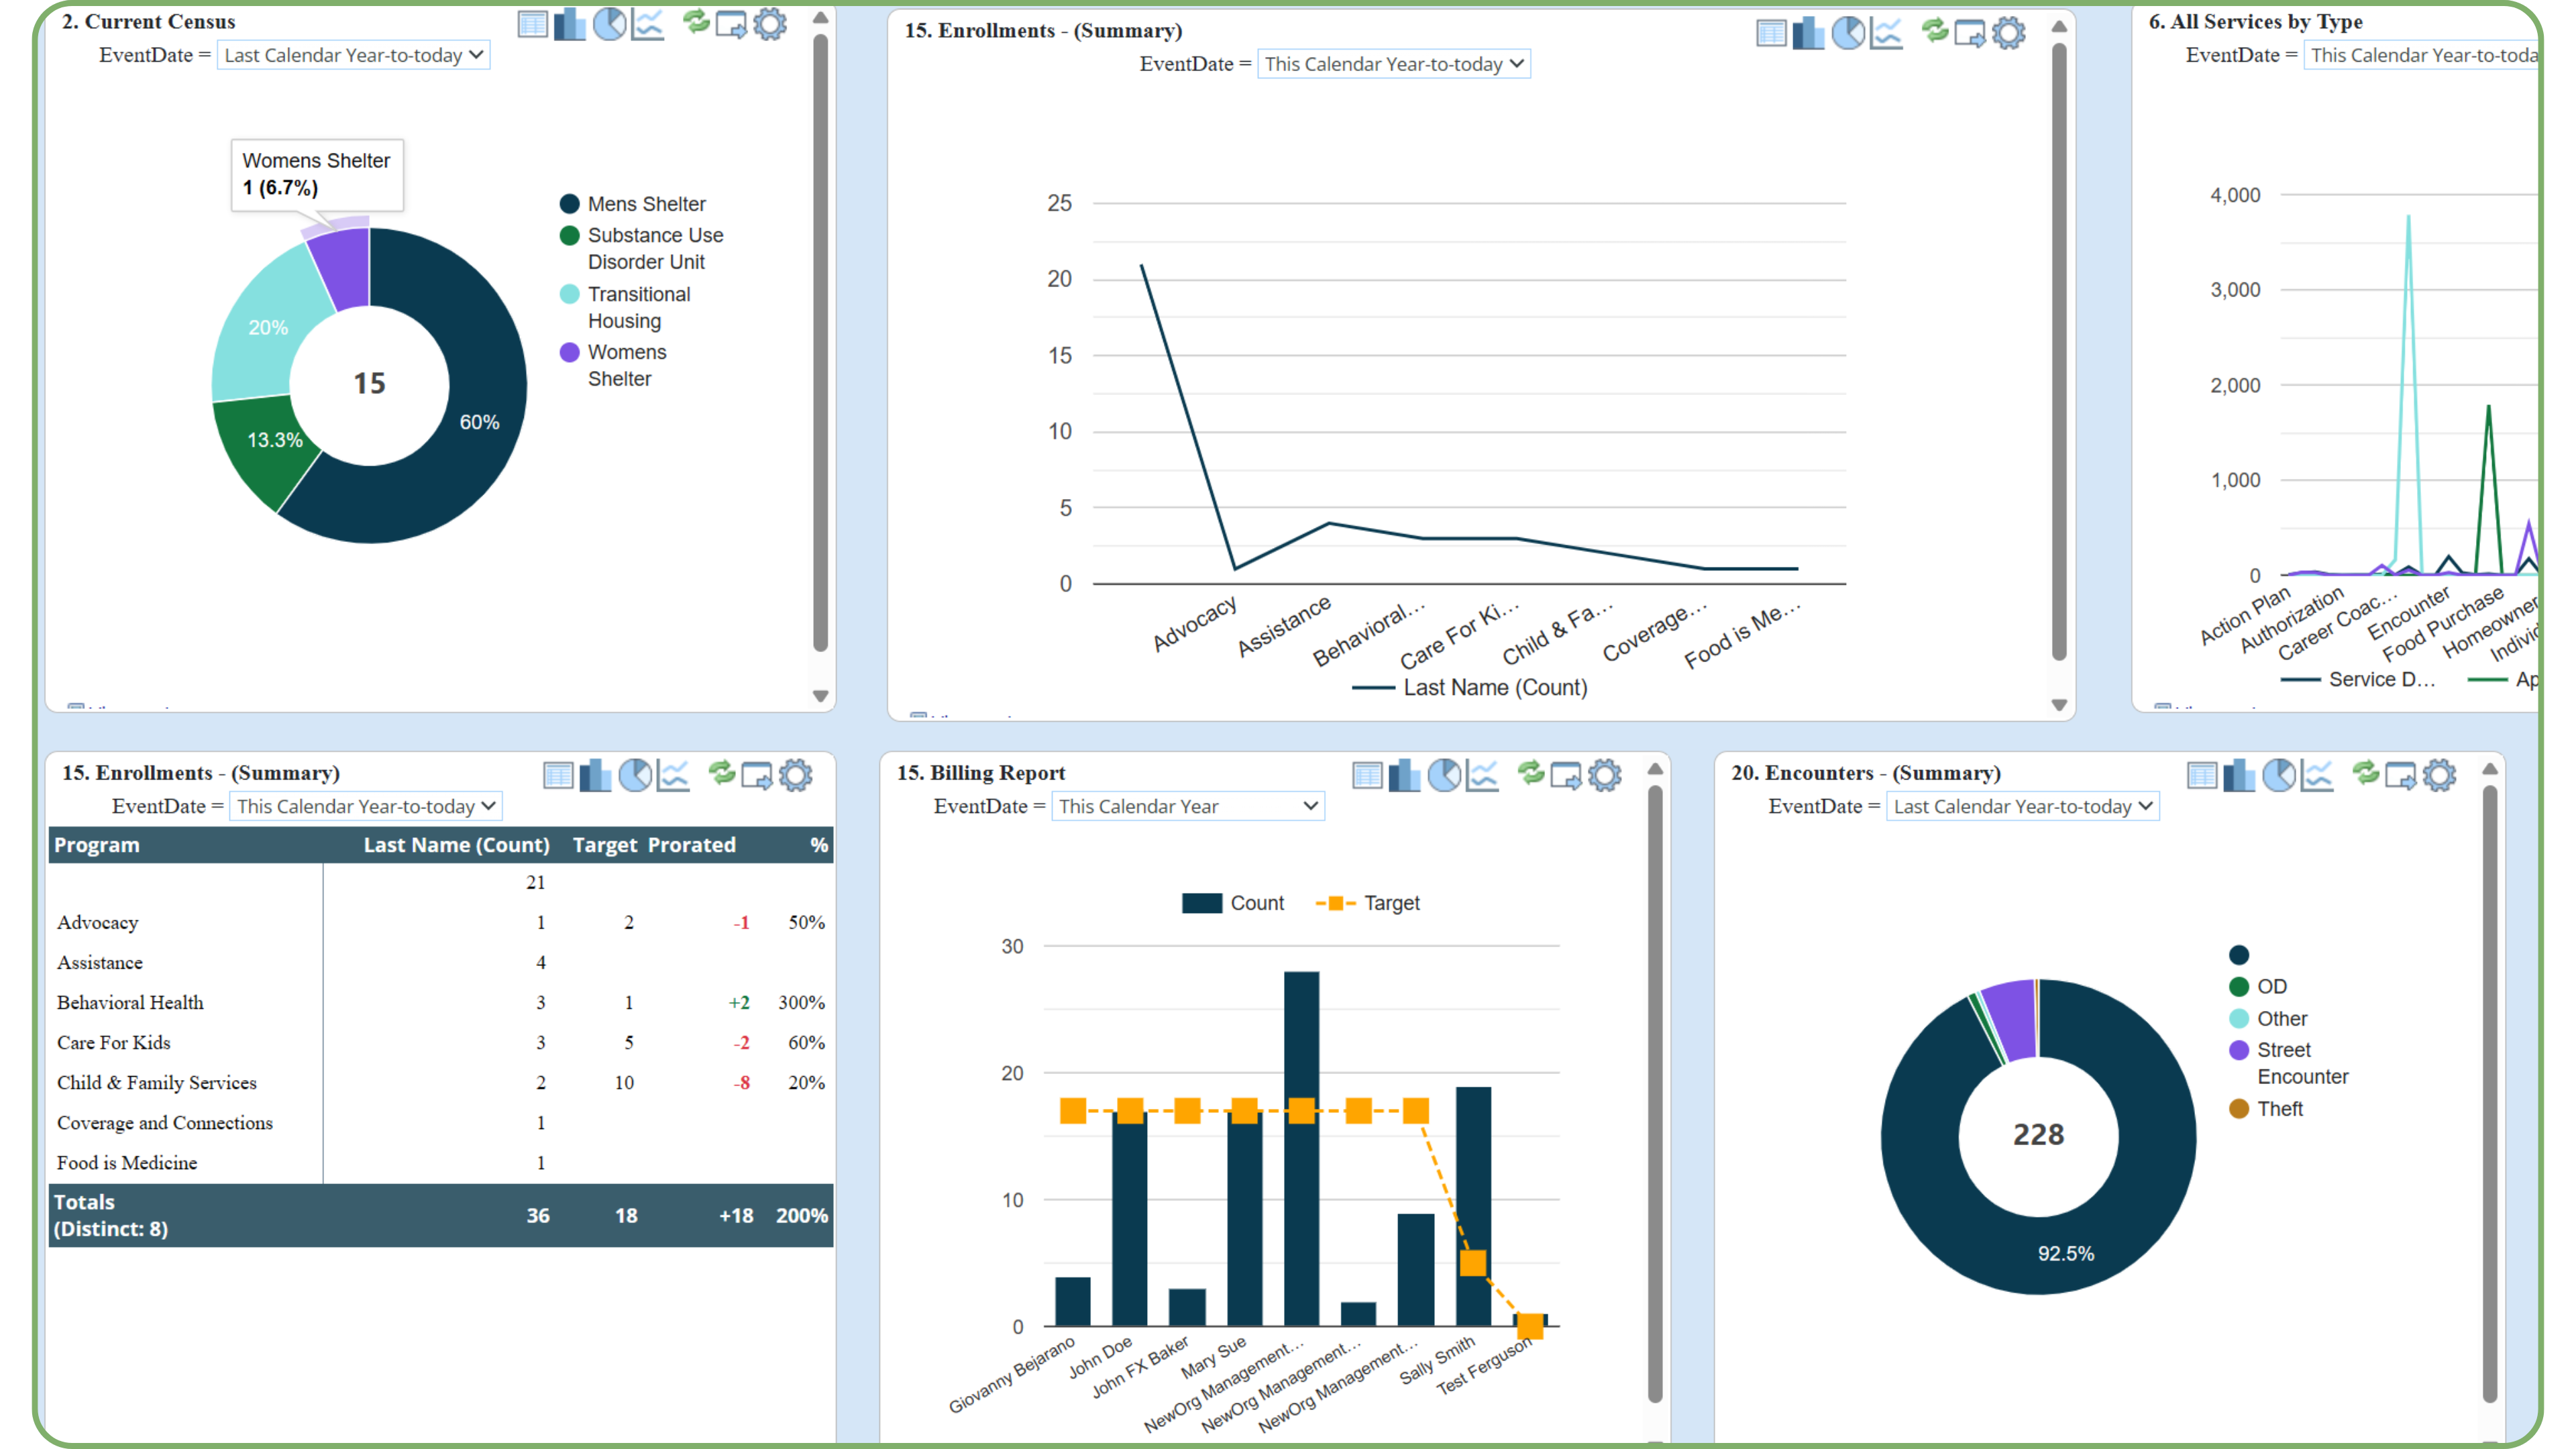
Task: Refresh the top Enrollments line chart widget
Action: tap(1935, 32)
